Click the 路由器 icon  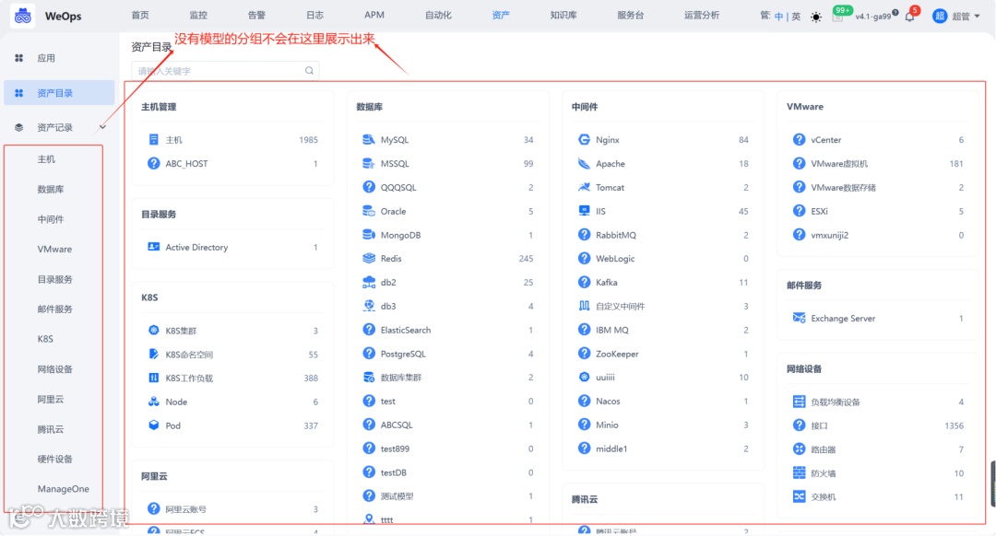[799, 449]
